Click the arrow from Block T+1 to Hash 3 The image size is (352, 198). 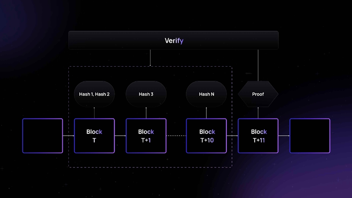[146, 113]
